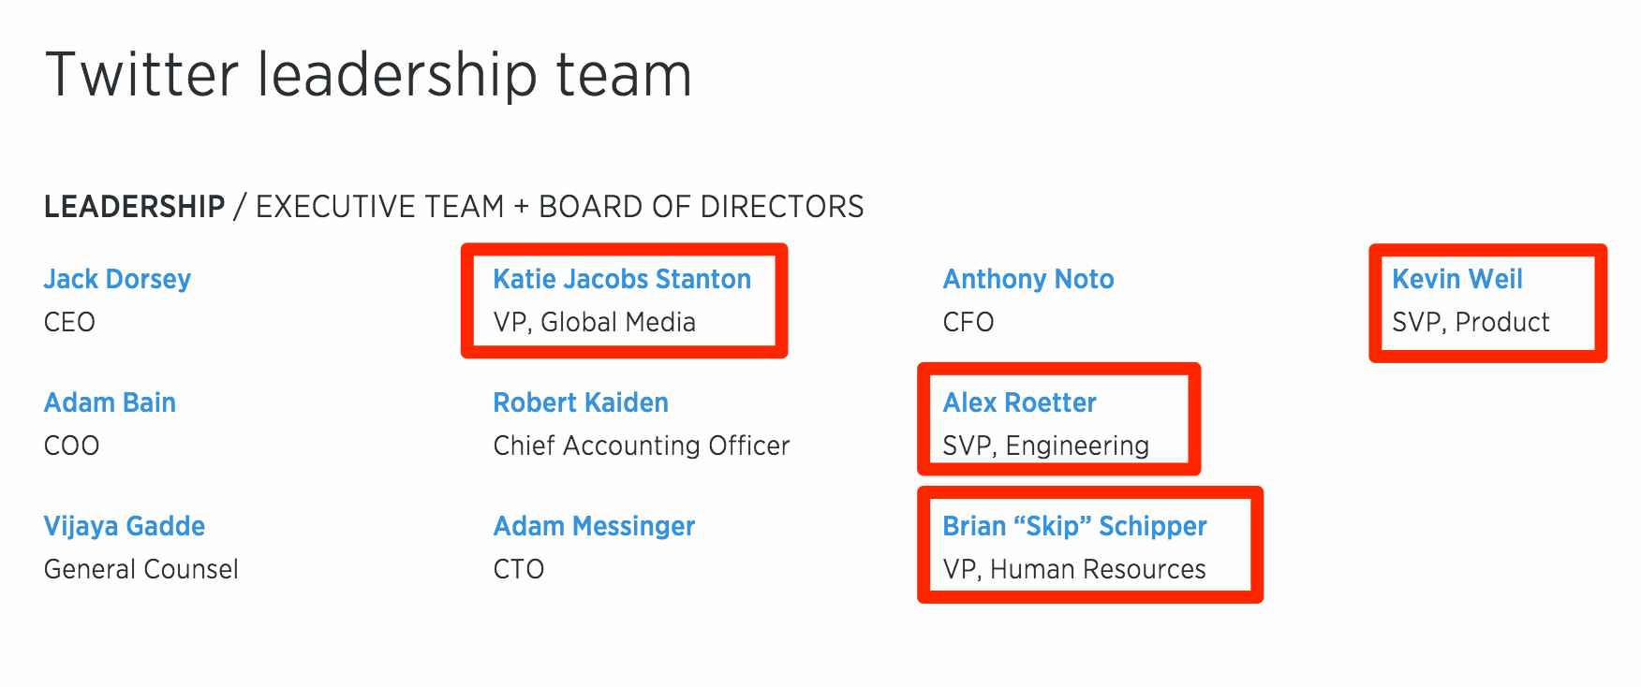Click the Robert Kaiden link
1641x687 pixels.
tap(581, 402)
